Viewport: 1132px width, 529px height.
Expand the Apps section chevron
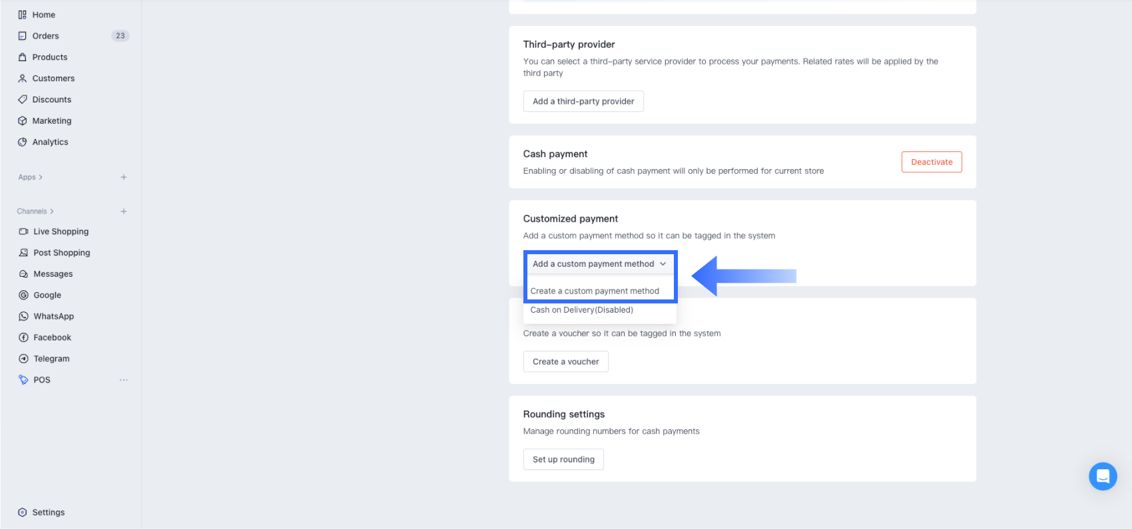point(41,178)
